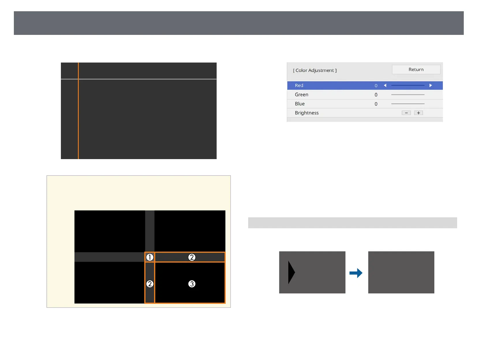
Task: Decrease Brightness with the minus button
Action: click(406, 113)
